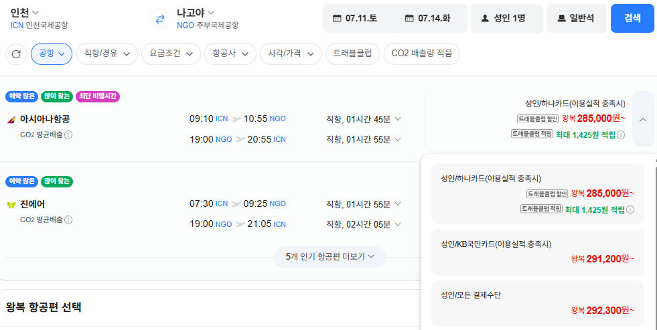
Task: Click plane icon on 07:30 ICN flight
Action: coord(236,204)
